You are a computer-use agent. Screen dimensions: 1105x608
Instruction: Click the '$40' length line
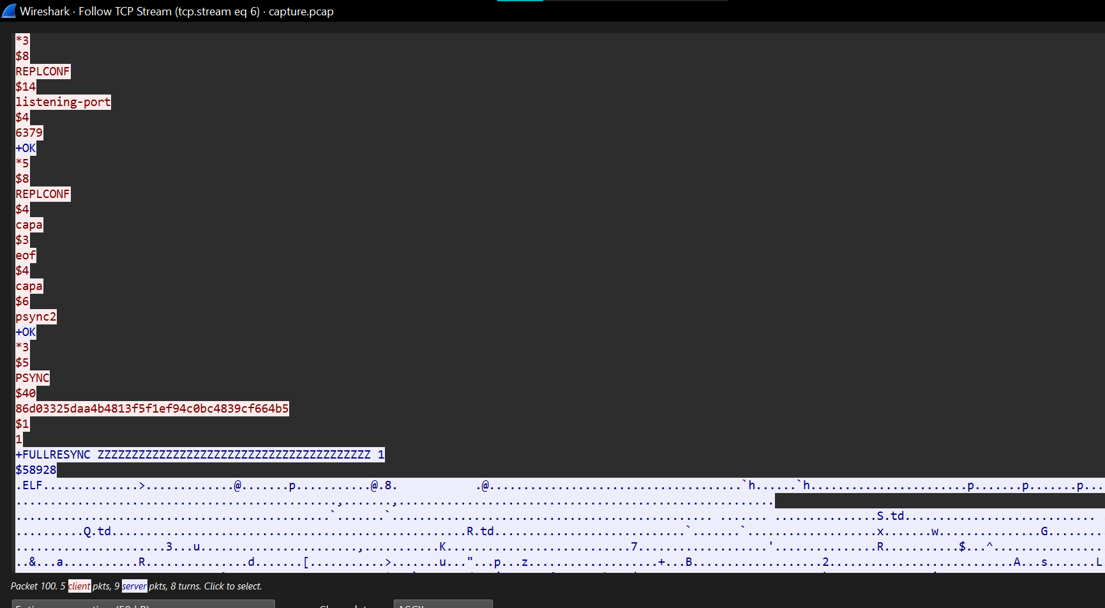26,393
